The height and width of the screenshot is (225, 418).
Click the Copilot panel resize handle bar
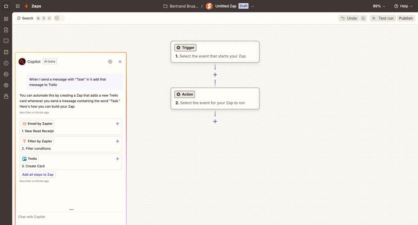pyautogui.click(x=71, y=210)
